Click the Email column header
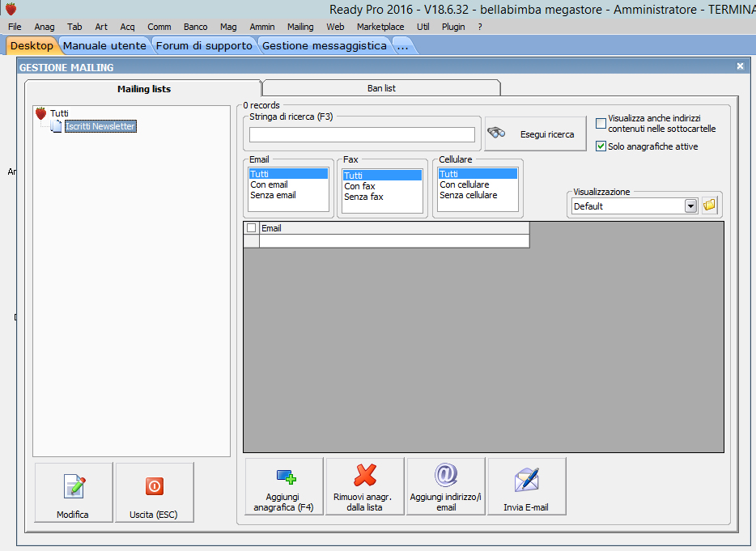The height and width of the screenshot is (551, 756). click(394, 228)
